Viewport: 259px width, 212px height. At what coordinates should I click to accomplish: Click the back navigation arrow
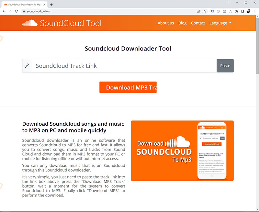click(4, 11)
